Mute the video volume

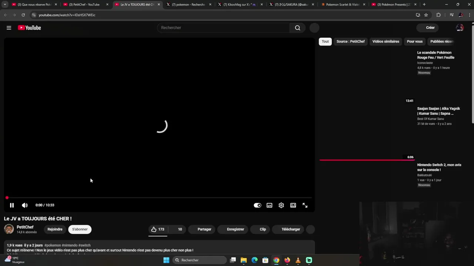pos(25,205)
